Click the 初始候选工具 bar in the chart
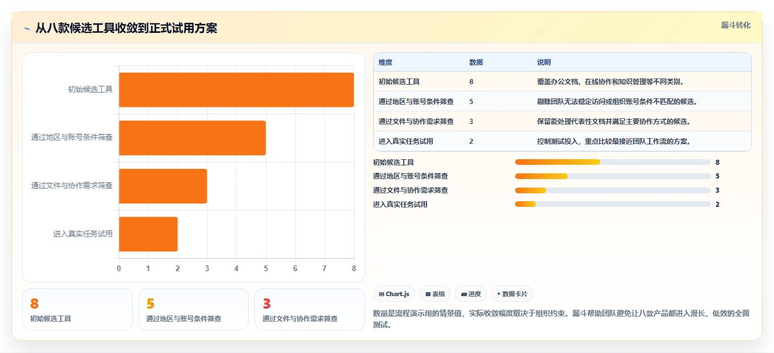The height and width of the screenshot is (353, 774). pyautogui.click(x=236, y=90)
